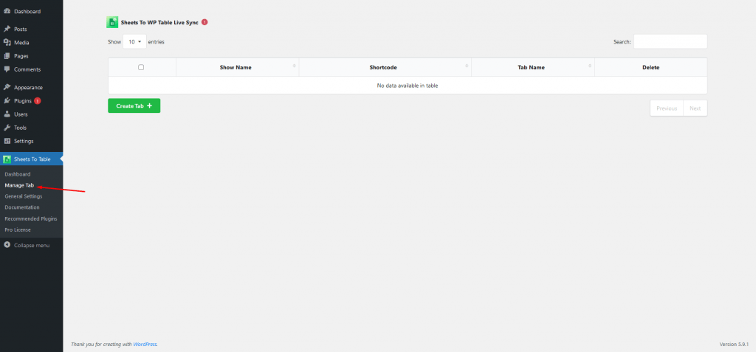
Task: Click the green Create Tab button
Action: click(x=134, y=106)
